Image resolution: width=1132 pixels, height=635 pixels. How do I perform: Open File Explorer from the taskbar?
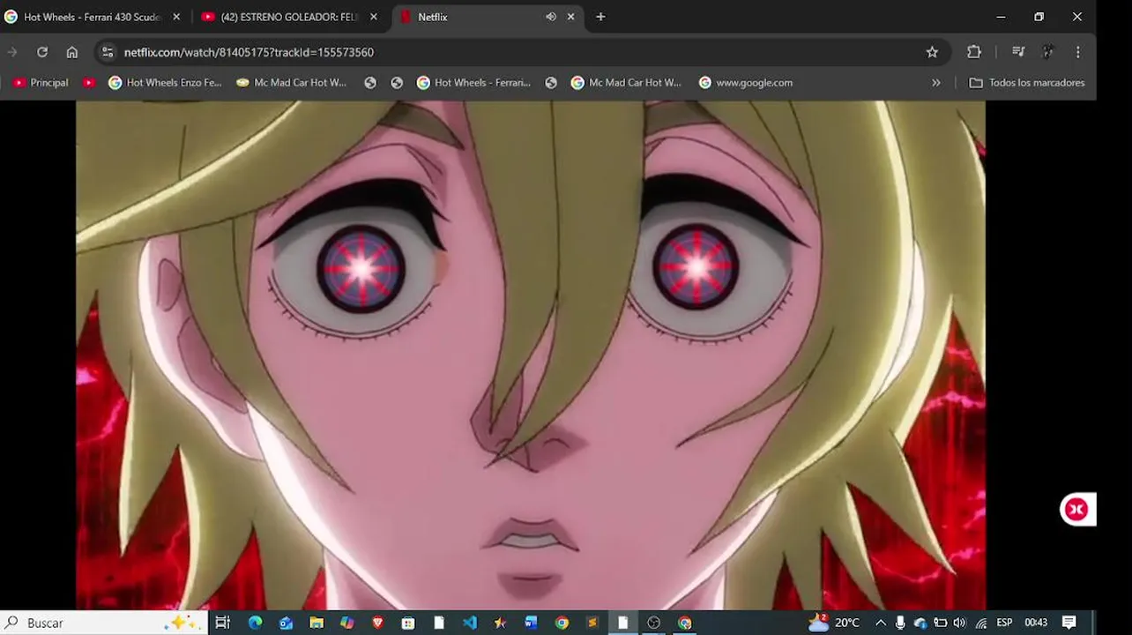(317, 623)
